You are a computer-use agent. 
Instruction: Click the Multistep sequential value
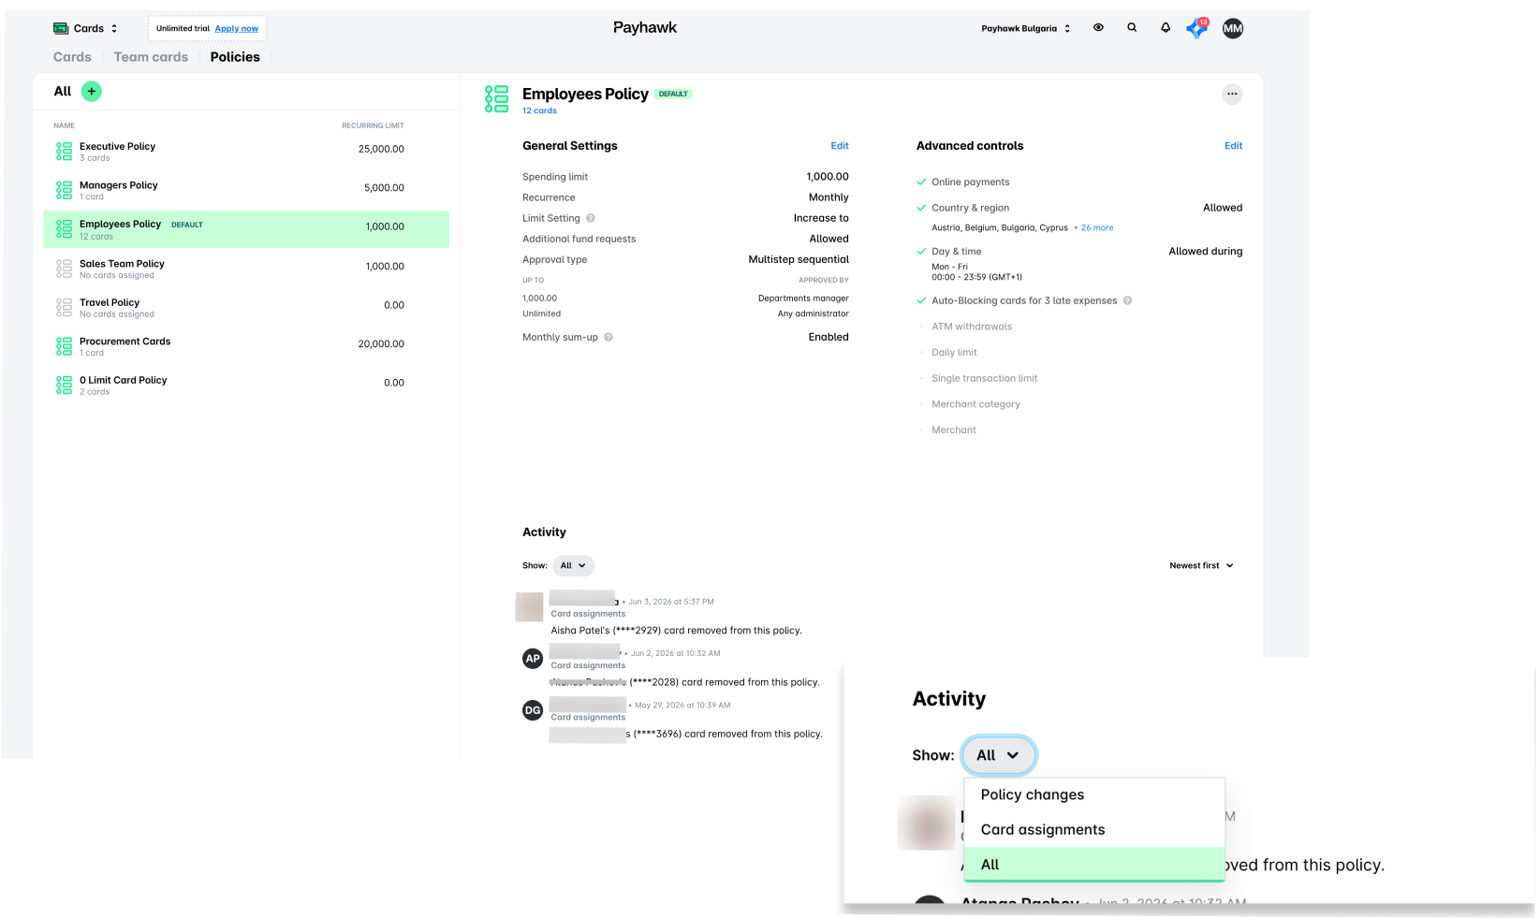tap(799, 259)
